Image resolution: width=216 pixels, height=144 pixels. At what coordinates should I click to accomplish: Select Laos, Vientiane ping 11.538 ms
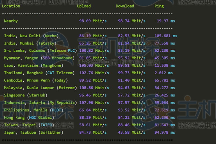(164, 65)
